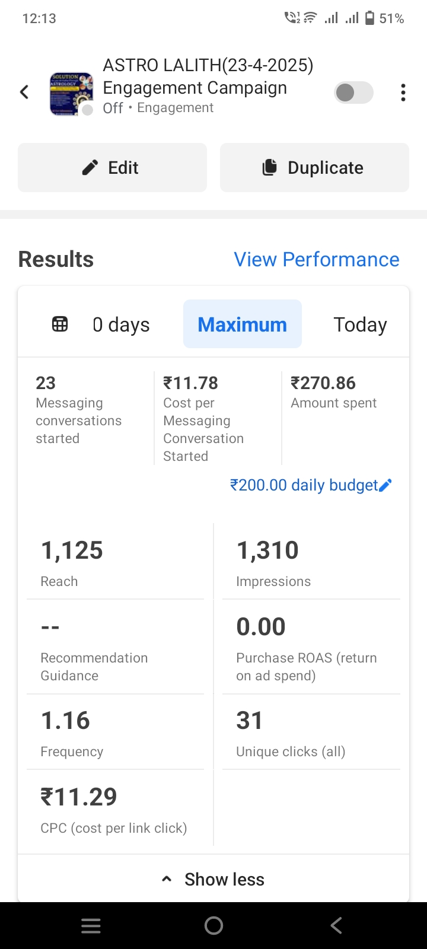Open the three-dot campaign options menu
This screenshot has width=427, height=949.
pyautogui.click(x=403, y=93)
